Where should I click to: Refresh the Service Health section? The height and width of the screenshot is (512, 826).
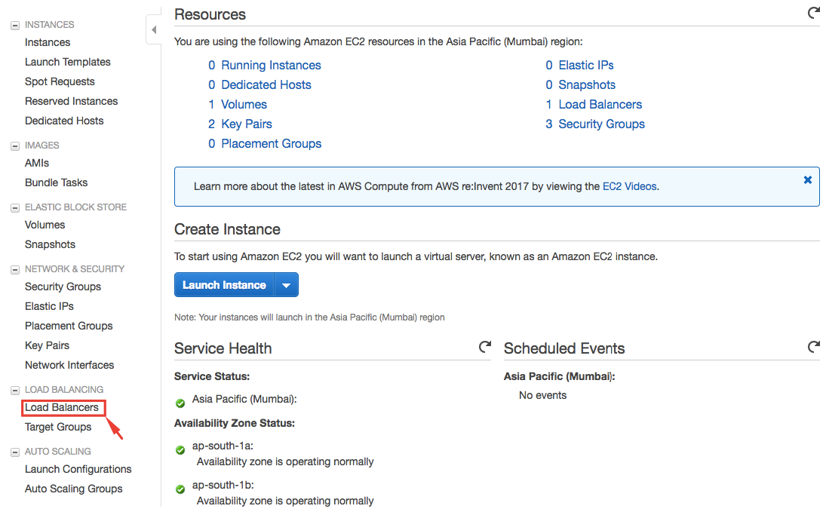tap(485, 347)
